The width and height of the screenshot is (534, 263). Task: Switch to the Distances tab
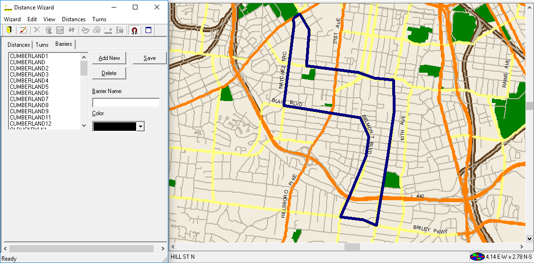coord(19,45)
